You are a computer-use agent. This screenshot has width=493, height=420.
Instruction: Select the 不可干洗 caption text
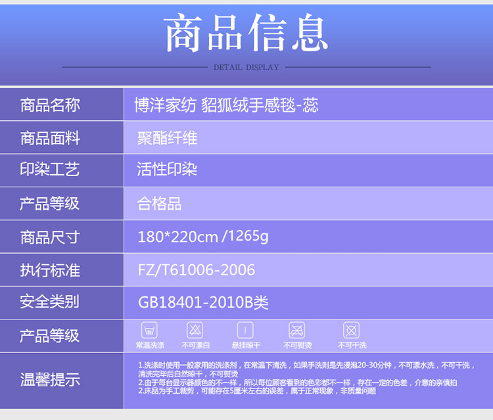tap(352, 345)
